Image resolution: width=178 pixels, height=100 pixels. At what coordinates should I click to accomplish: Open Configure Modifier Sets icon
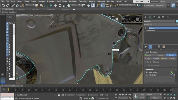click(x=164, y=47)
